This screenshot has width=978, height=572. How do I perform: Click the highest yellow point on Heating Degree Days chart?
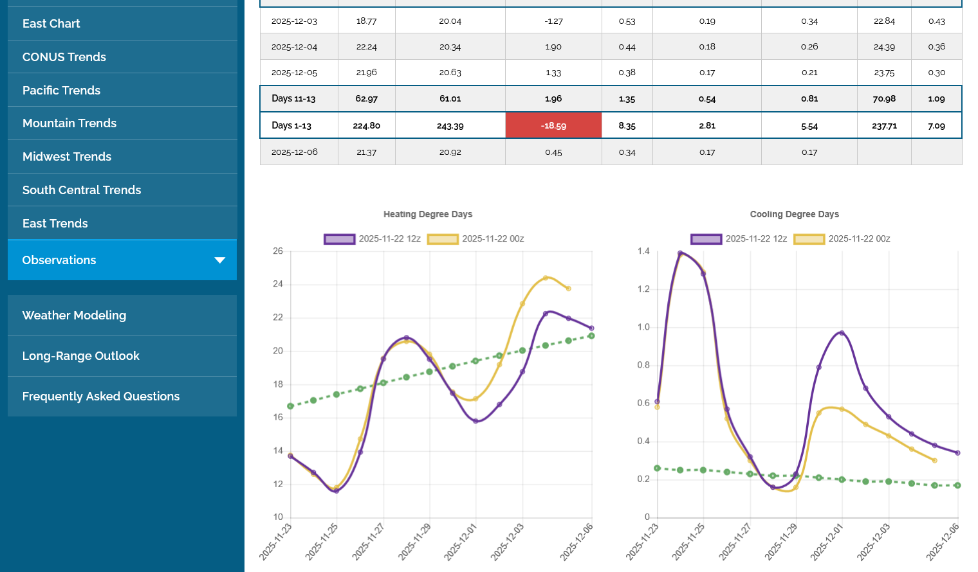point(546,278)
